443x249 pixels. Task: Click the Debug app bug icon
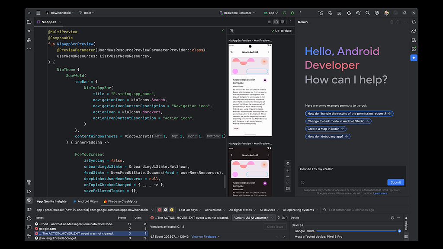pos(292,13)
